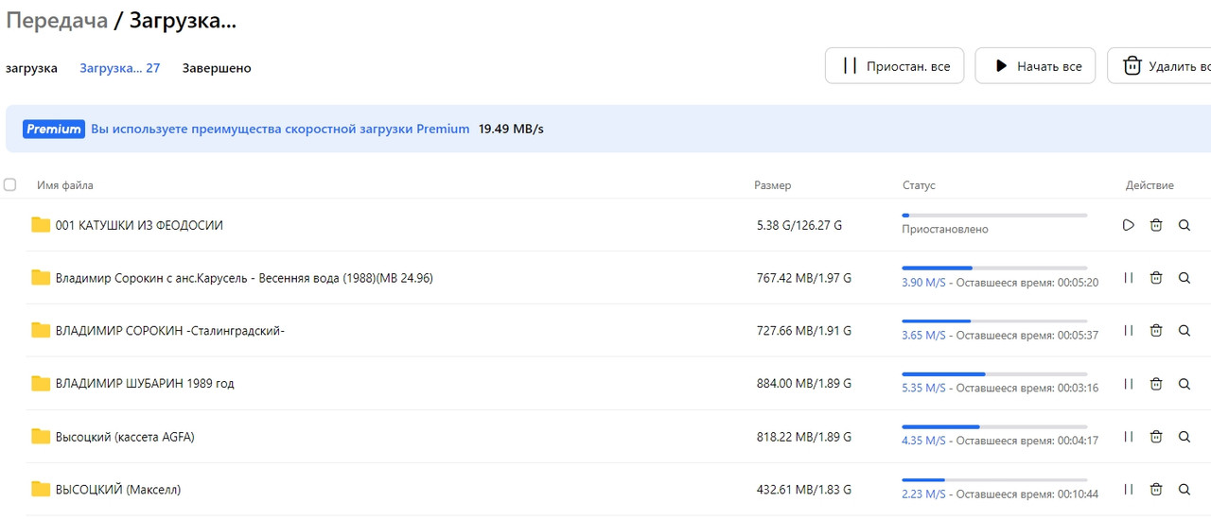1211x520 pixels.
Task: Click file name 001 КАТУШКИ ИЗ ФЕОДОСИИ
Action: (139, 225)
